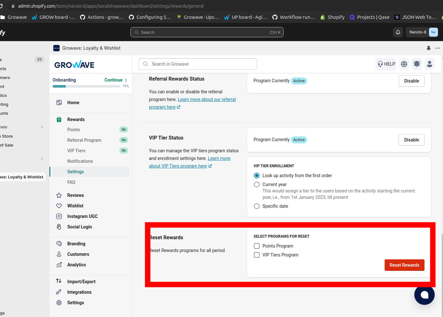Open the Rewards Settings submenu
The width and height of the screenshot is (443, 317).
coord(76,172)
